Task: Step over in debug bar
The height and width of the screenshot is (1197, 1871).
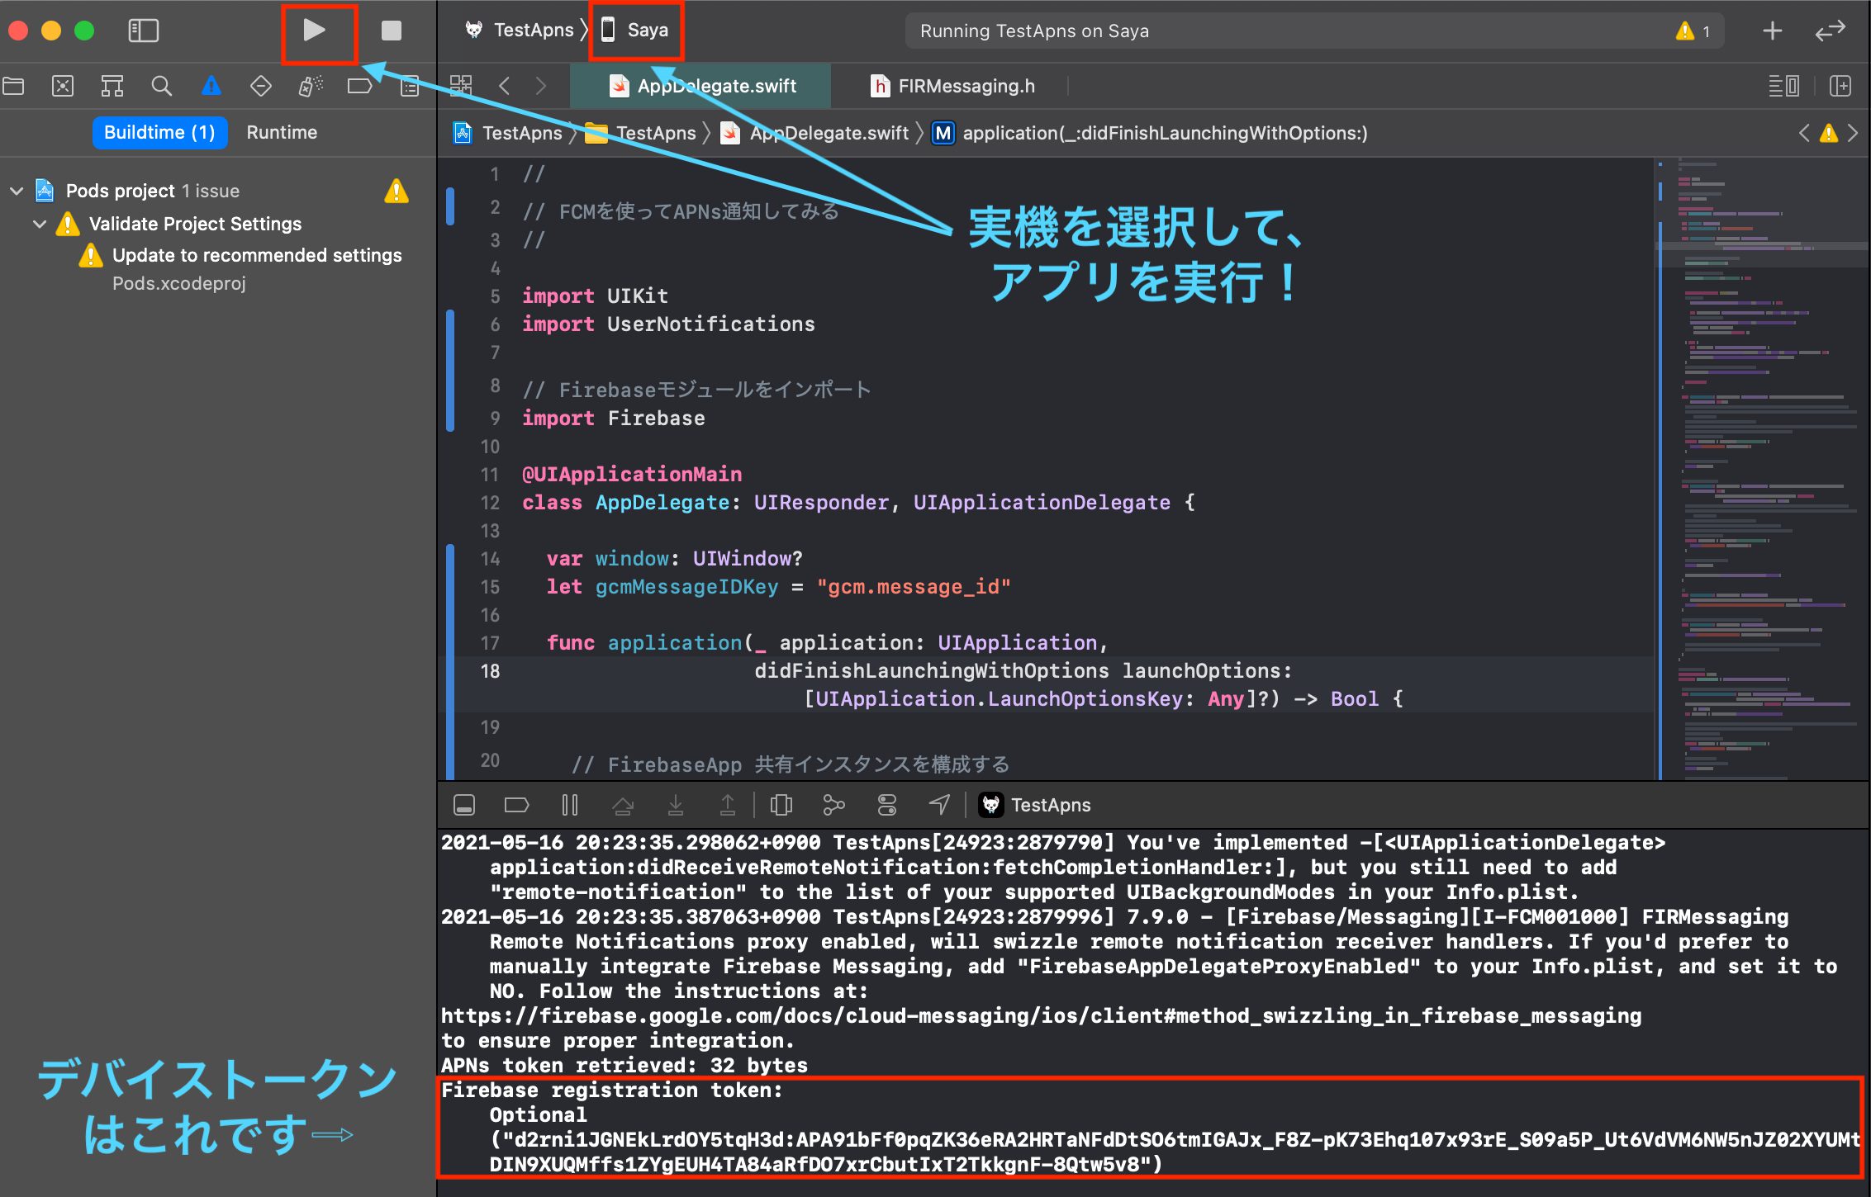Action: [x=623, y=805]
